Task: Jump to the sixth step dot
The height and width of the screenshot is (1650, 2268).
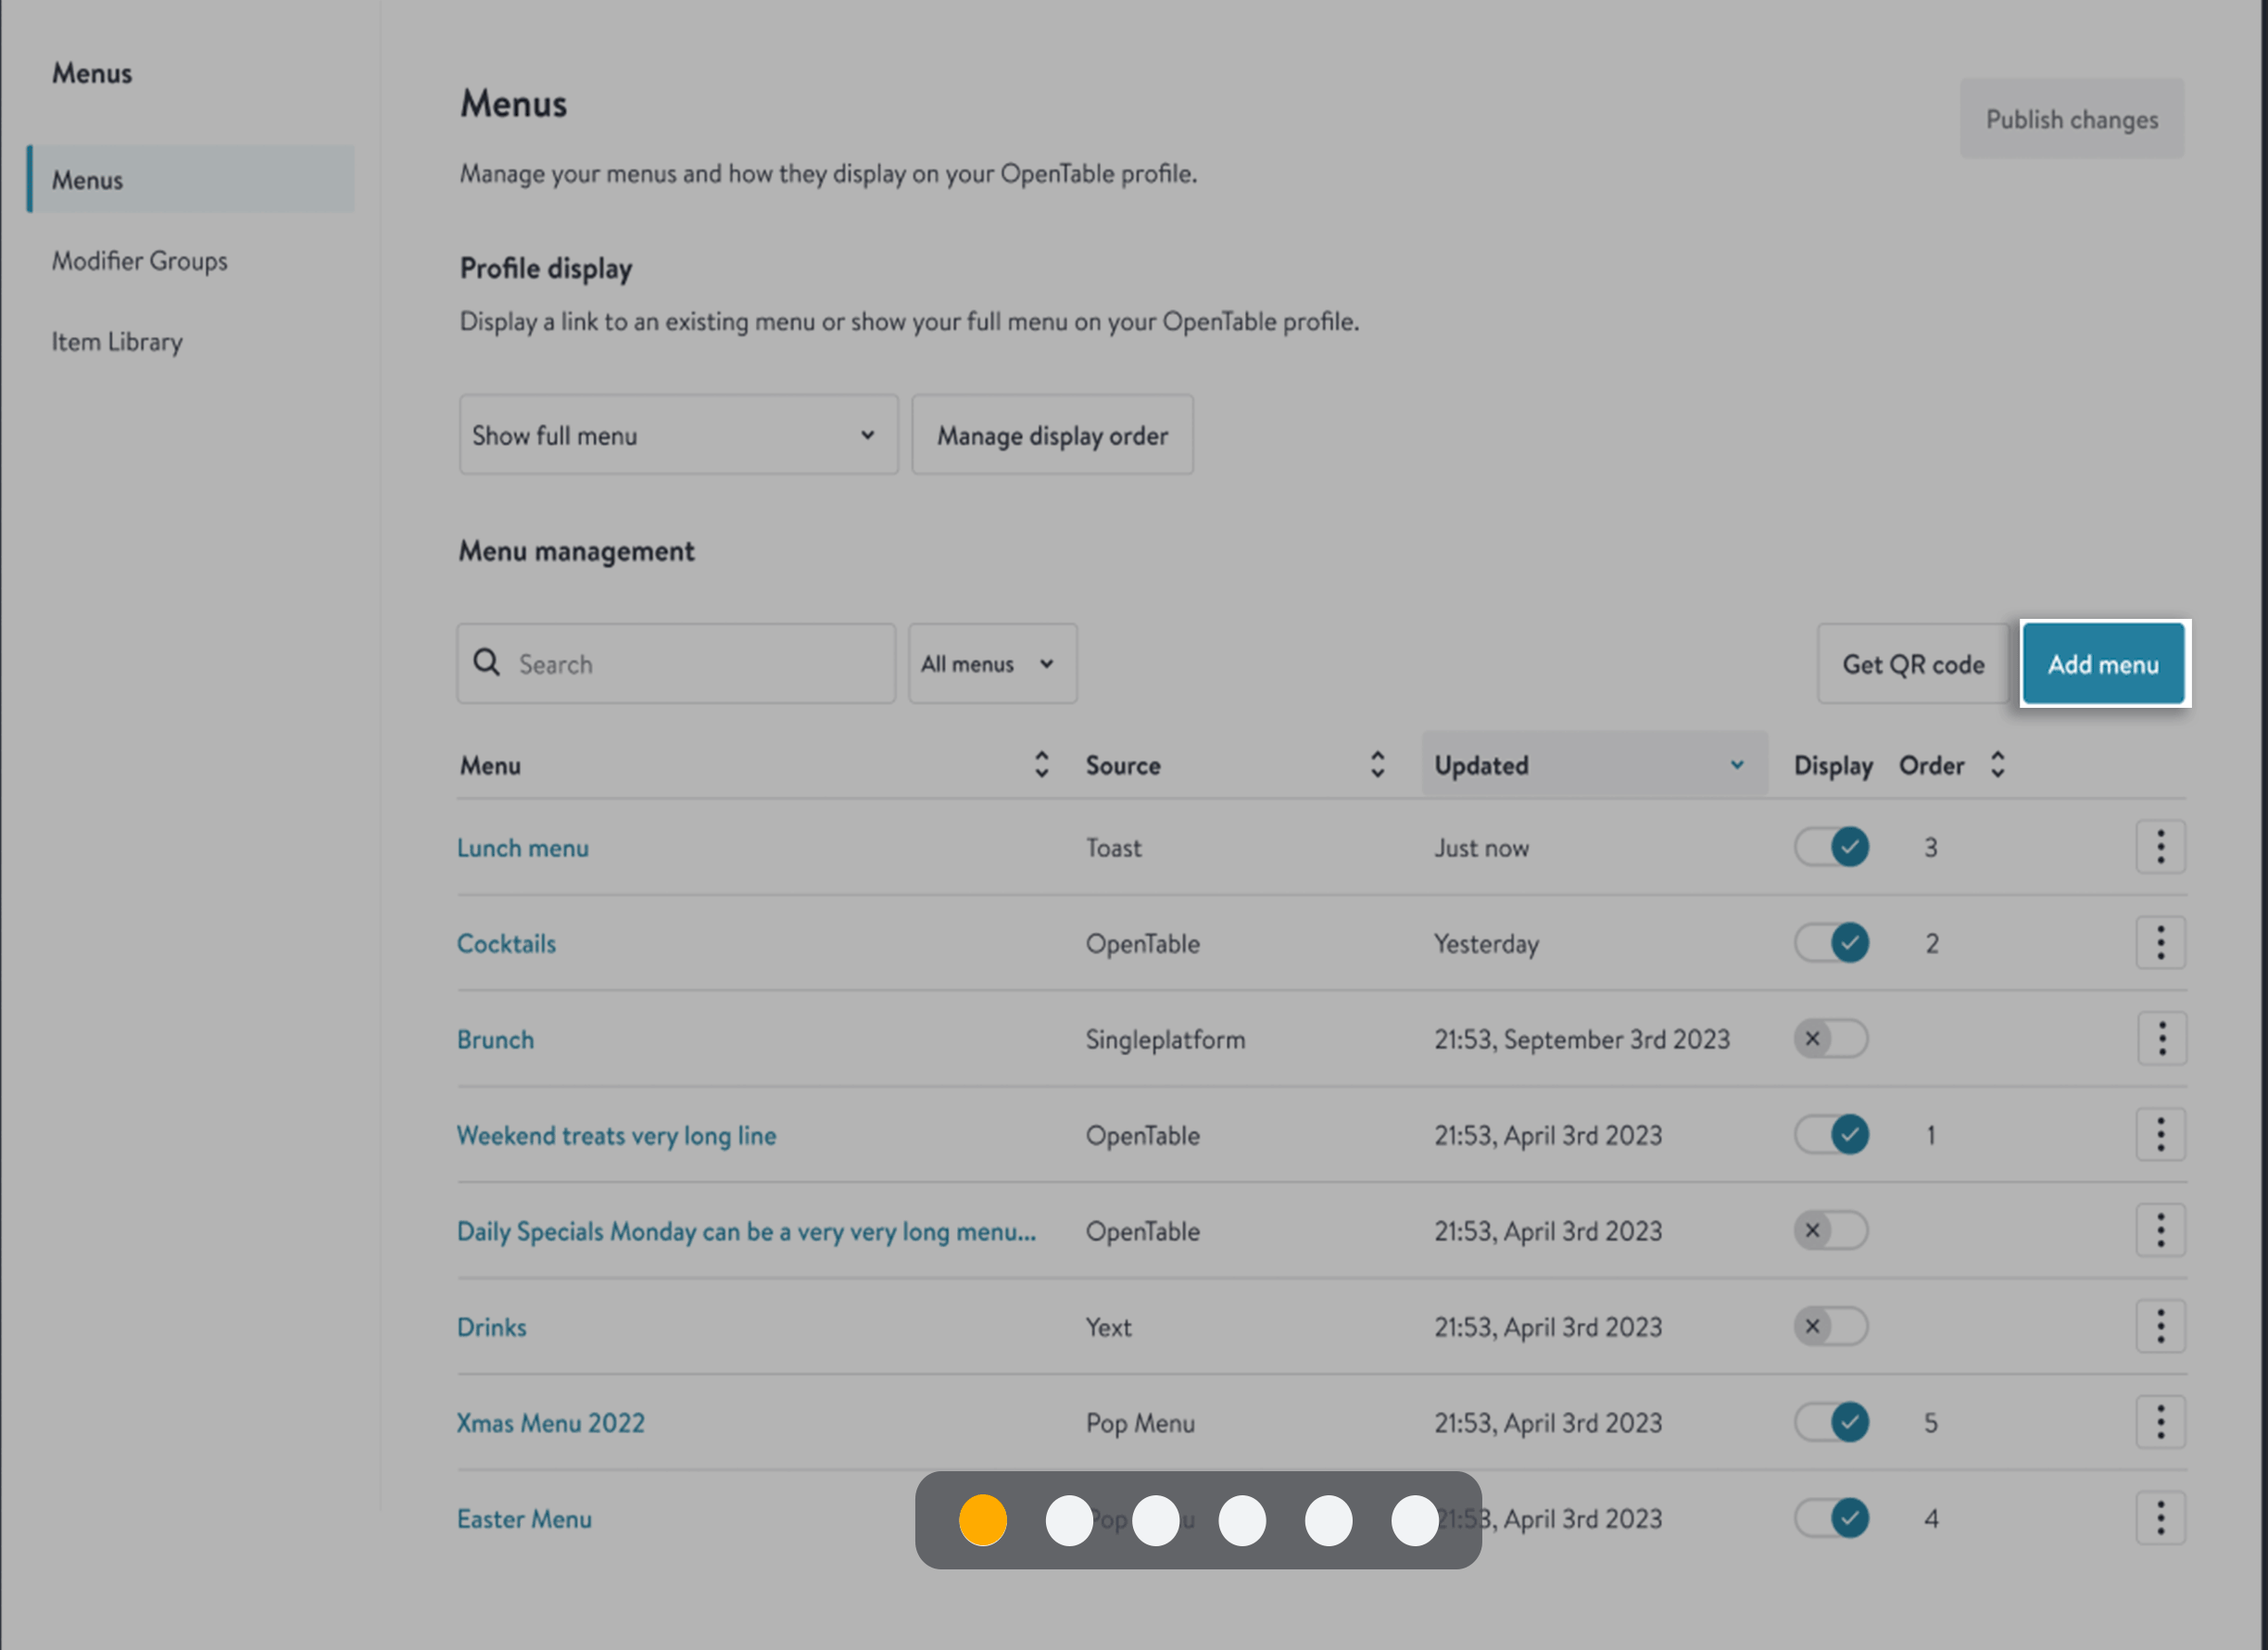Action: tap(1415, 1520)
